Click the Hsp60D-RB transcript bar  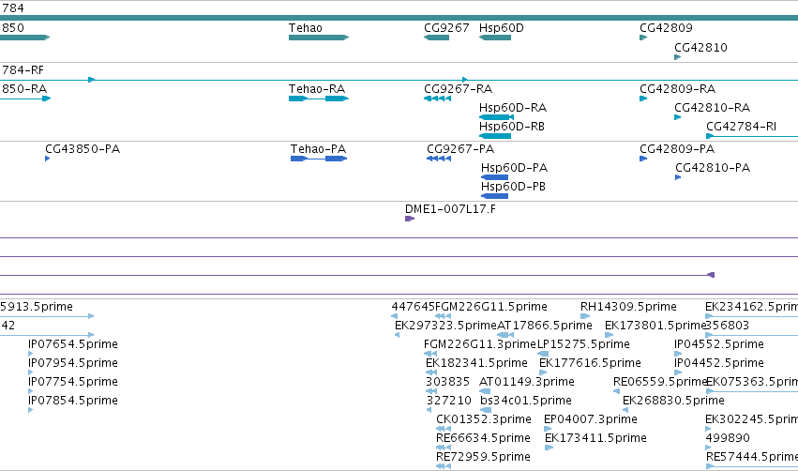(x=495, y=136)
